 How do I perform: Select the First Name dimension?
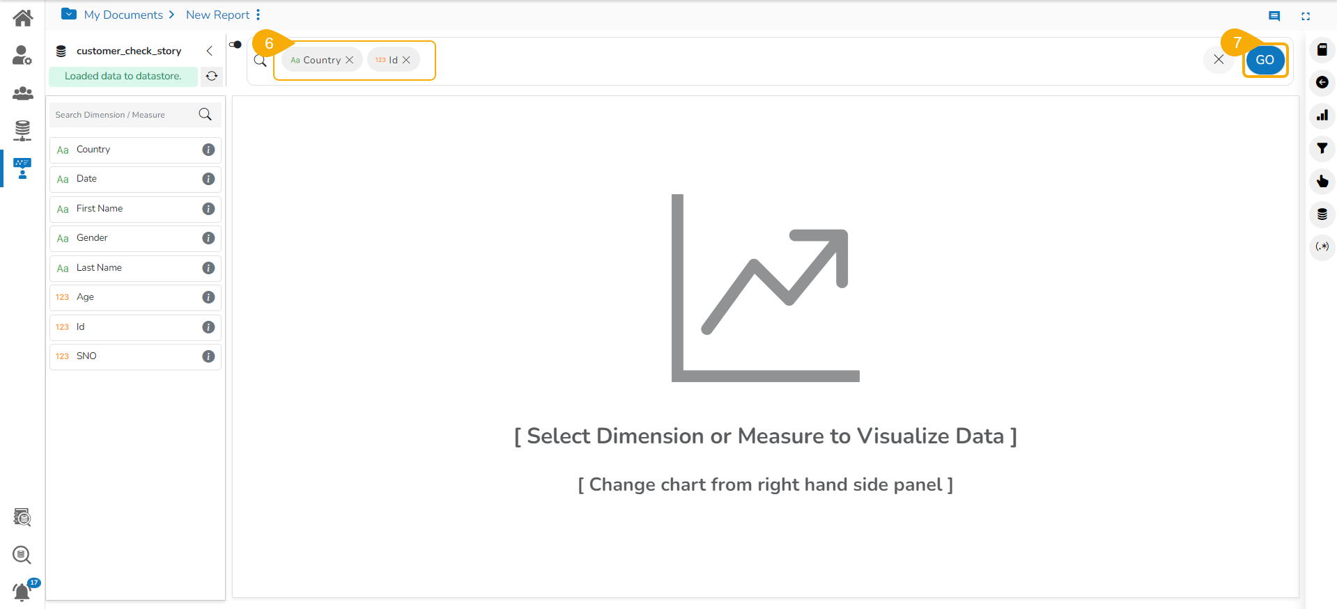100,209
